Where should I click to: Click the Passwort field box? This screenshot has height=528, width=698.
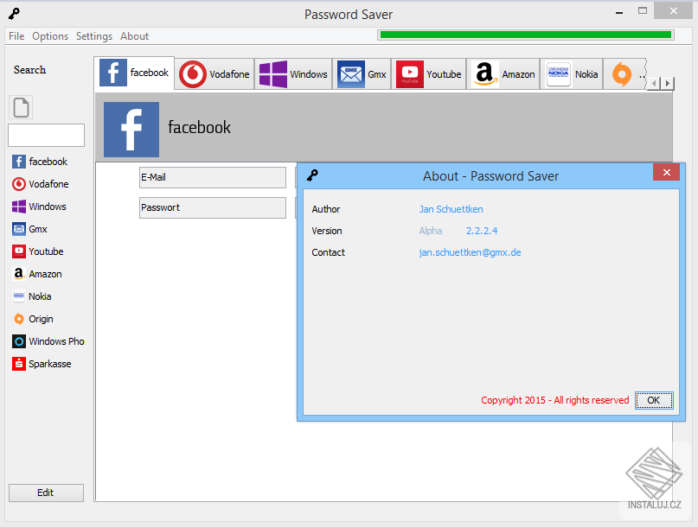click(x=213, y=207)
